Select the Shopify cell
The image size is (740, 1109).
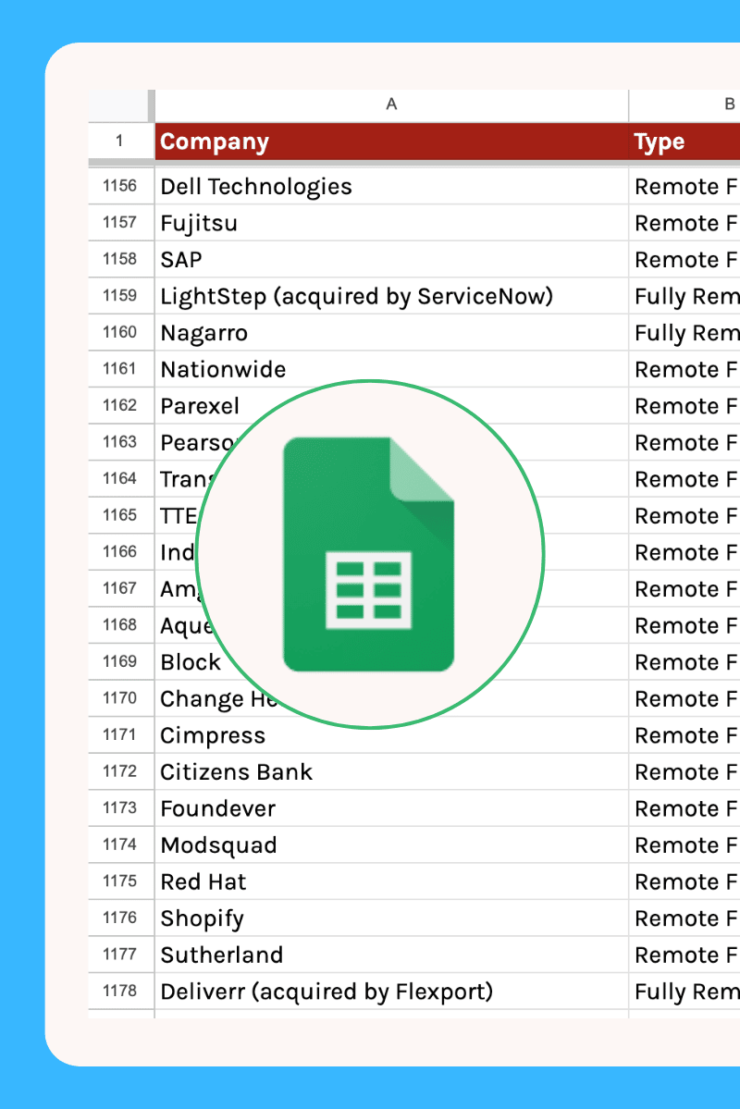pos(391,918)
